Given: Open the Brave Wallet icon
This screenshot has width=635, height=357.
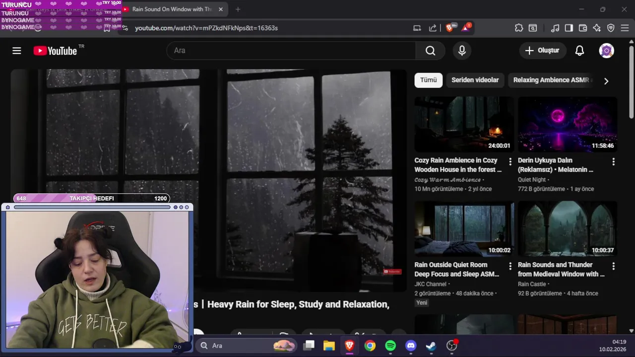Looking at the screenshot, I should pyautogui.click(x=583, y=28).
